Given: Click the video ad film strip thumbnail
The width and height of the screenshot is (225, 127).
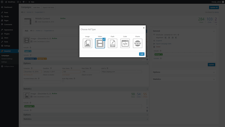Looking at the screenshot, I should coord(27,40).
